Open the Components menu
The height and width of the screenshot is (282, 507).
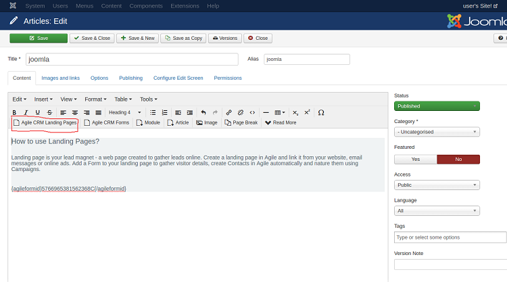146,6
